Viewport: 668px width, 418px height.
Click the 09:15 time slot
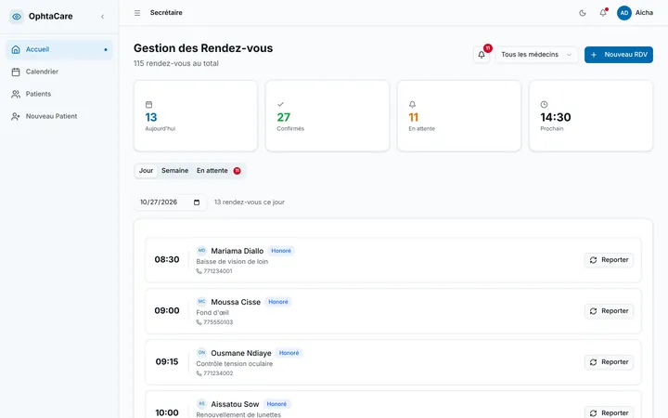167,361
